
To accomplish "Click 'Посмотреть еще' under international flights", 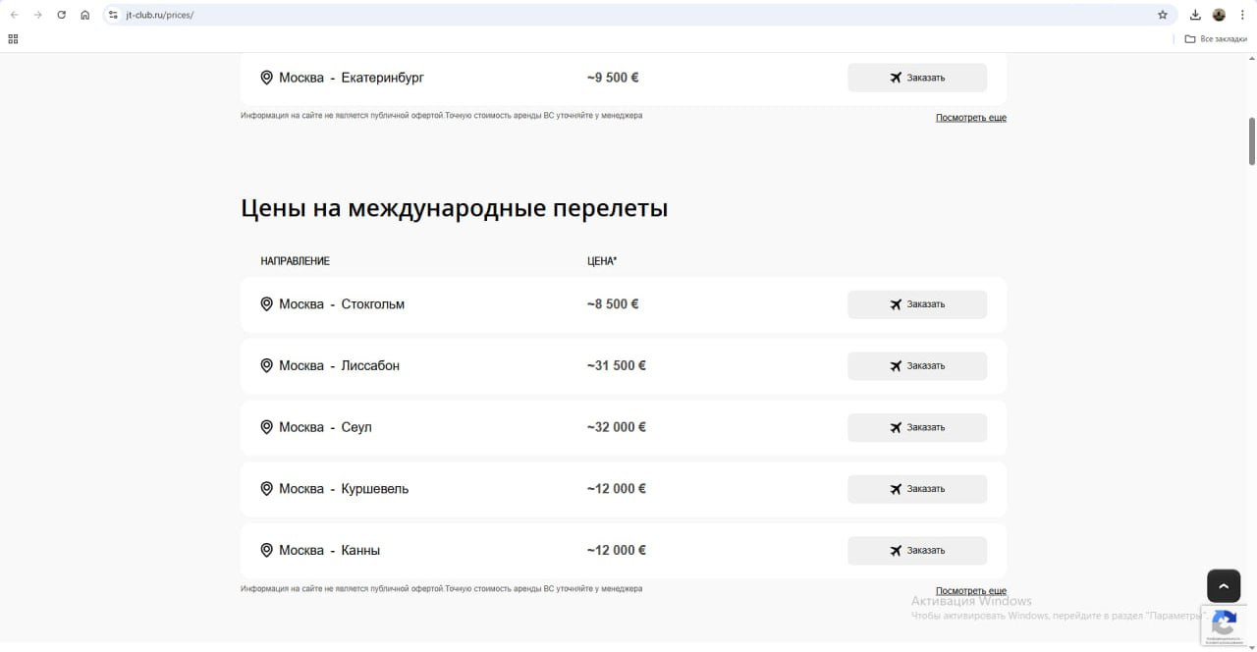I will (970, 591).
